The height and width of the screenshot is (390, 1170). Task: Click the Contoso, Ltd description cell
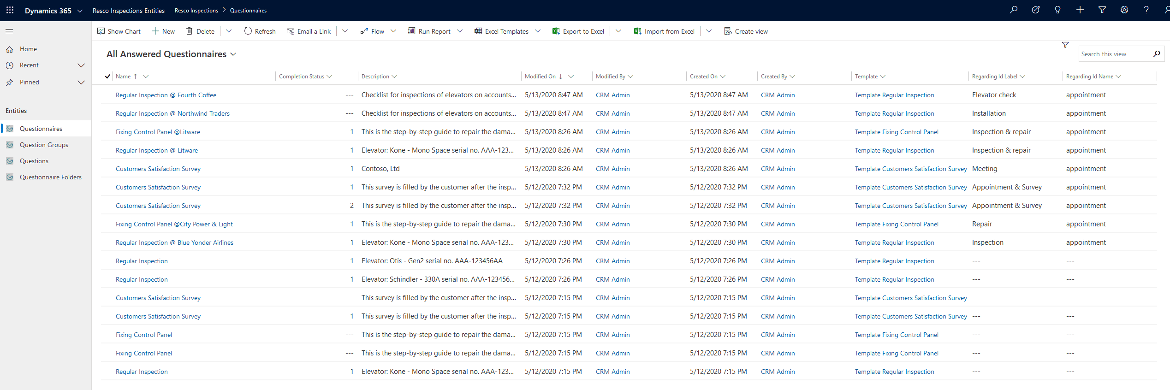coord(380,169)
